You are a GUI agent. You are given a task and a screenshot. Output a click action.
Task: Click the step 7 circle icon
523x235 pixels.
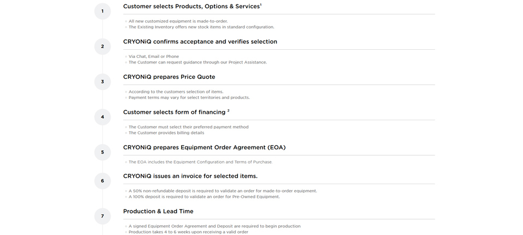(102, 216)
